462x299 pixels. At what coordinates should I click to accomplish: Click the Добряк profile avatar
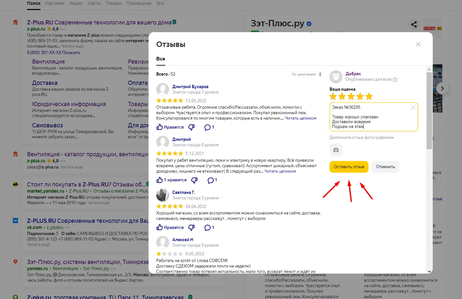pos(336,77)
